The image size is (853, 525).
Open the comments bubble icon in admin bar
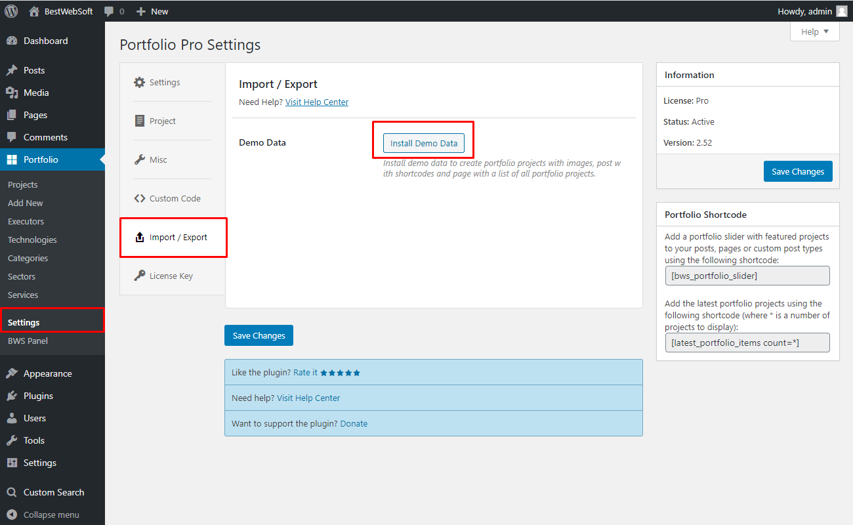tap(109, 11)
